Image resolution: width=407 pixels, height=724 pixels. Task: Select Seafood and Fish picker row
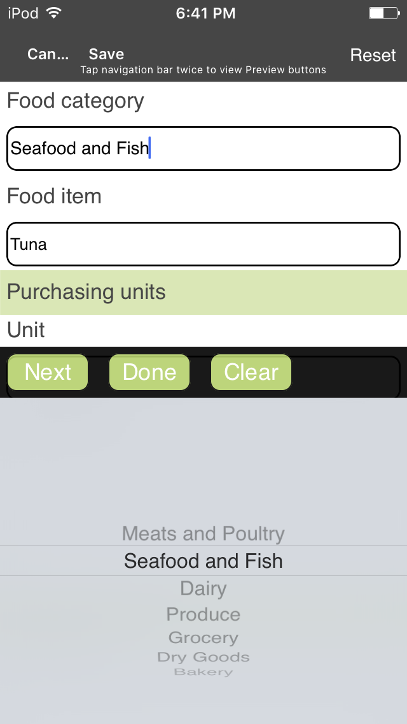tap(203, 561)
